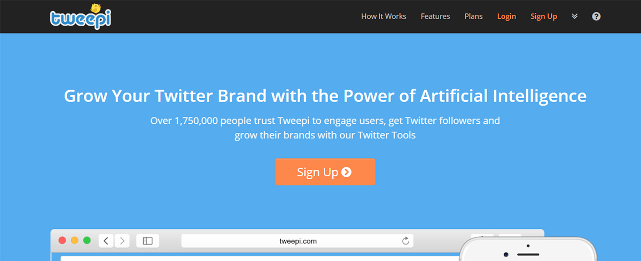The width and height of the screenshot is (641, 261).
Task: Click the yellow dot in mock browser
Action: coord(75,241)
